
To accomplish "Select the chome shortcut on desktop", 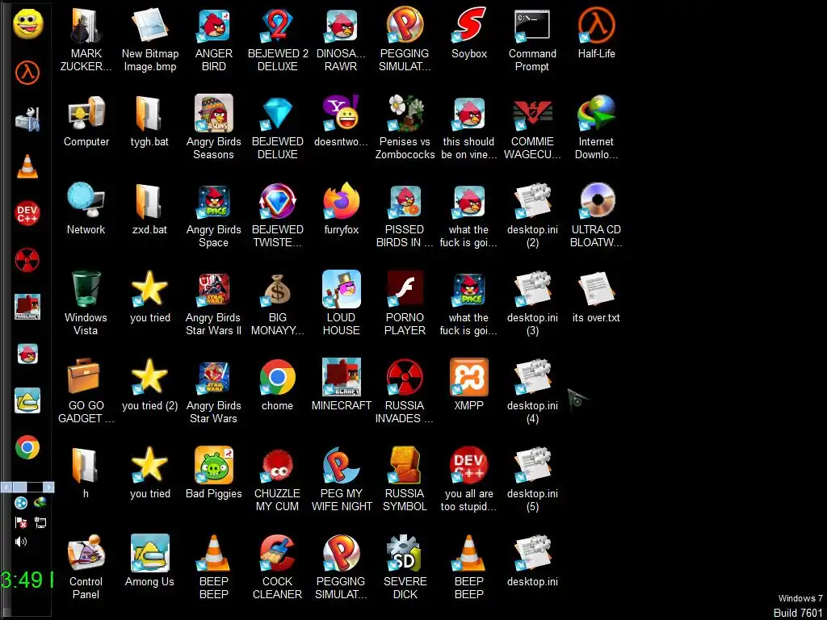I will (x=278, y=385).
